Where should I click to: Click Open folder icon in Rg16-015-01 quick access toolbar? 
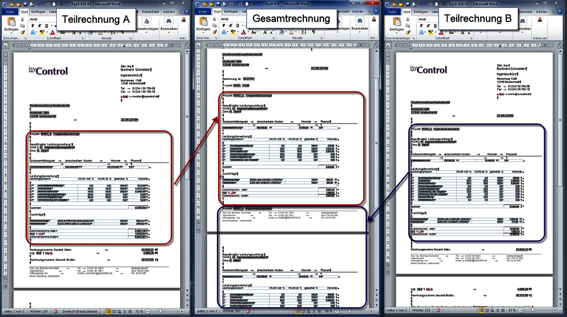pyautogui.click(x=12, y=4)
